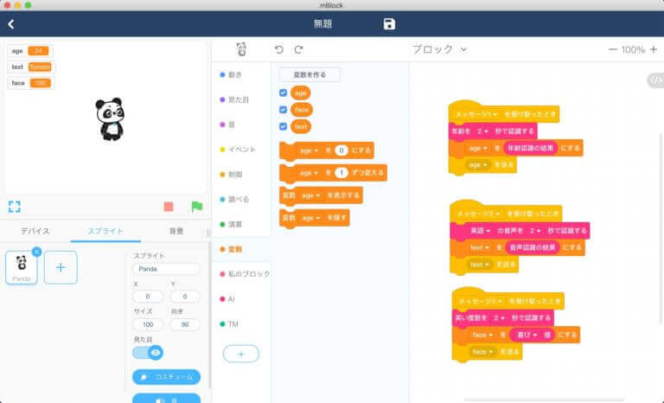Open age dropdown in '変数を表示する' block
This screenshot has height=403, width=664.
click(x=311, y=195)
